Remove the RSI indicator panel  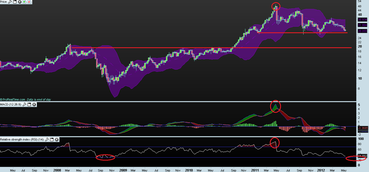point(57,140)
